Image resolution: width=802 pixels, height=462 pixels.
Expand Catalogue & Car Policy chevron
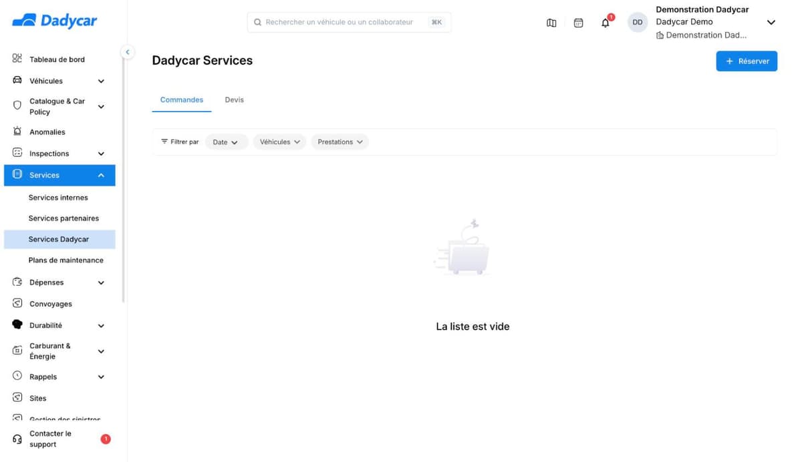tap(101, 106)
